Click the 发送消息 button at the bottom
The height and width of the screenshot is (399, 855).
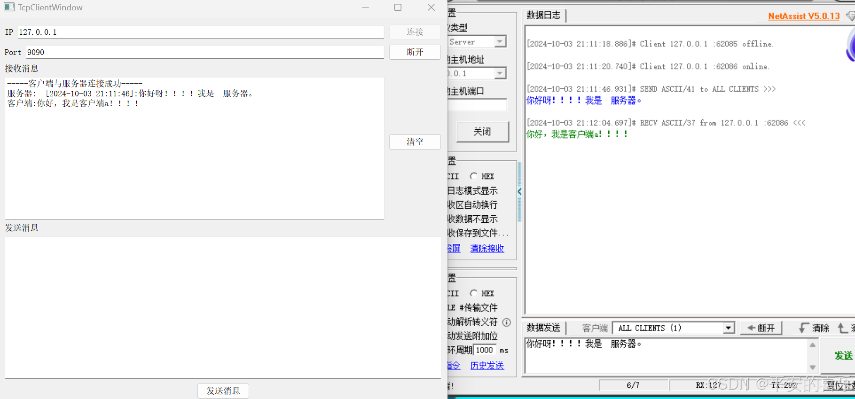pos(223,391)
